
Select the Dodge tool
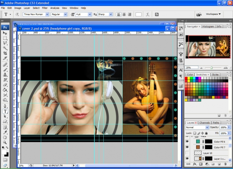[x=5, y=100]
